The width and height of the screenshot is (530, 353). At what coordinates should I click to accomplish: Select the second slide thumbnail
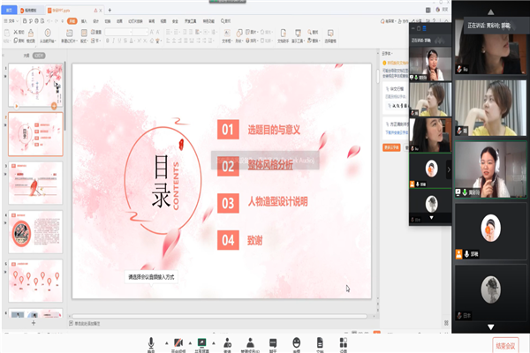(35, 133)
